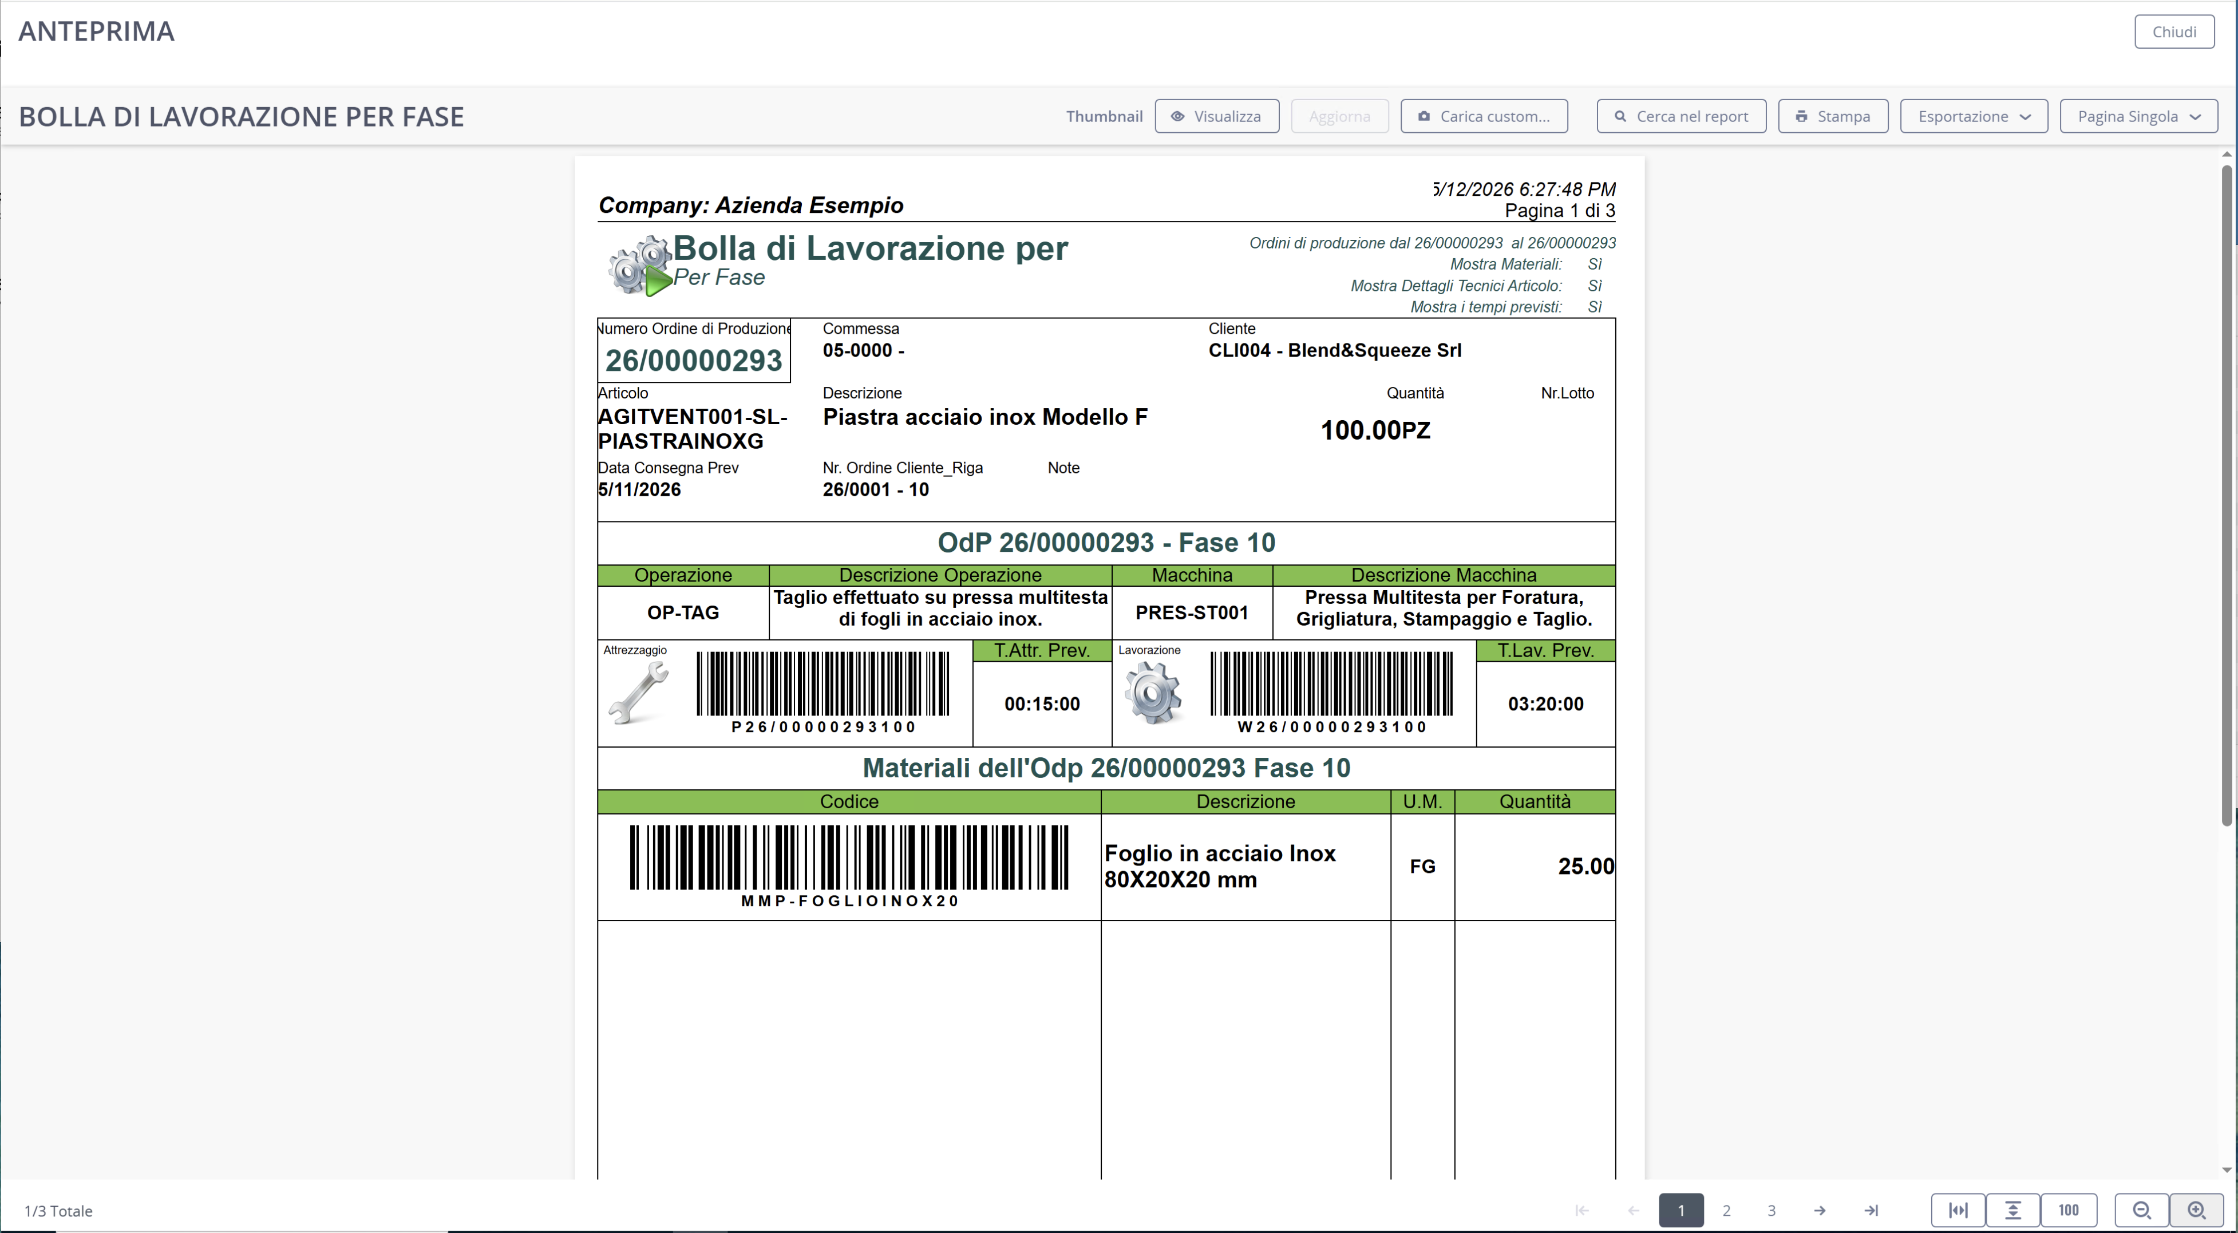2238x1233 pixels.
Task: Click work time 03:20:00
Action: point(1545,704)
